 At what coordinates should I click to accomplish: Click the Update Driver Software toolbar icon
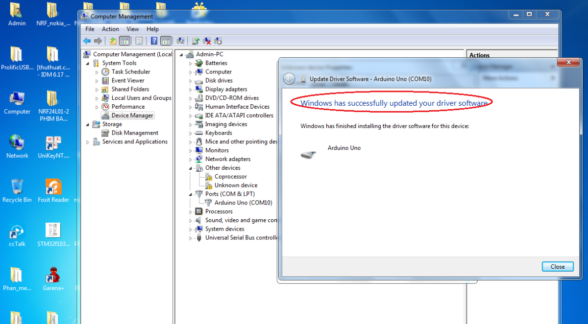coord(196,41)
